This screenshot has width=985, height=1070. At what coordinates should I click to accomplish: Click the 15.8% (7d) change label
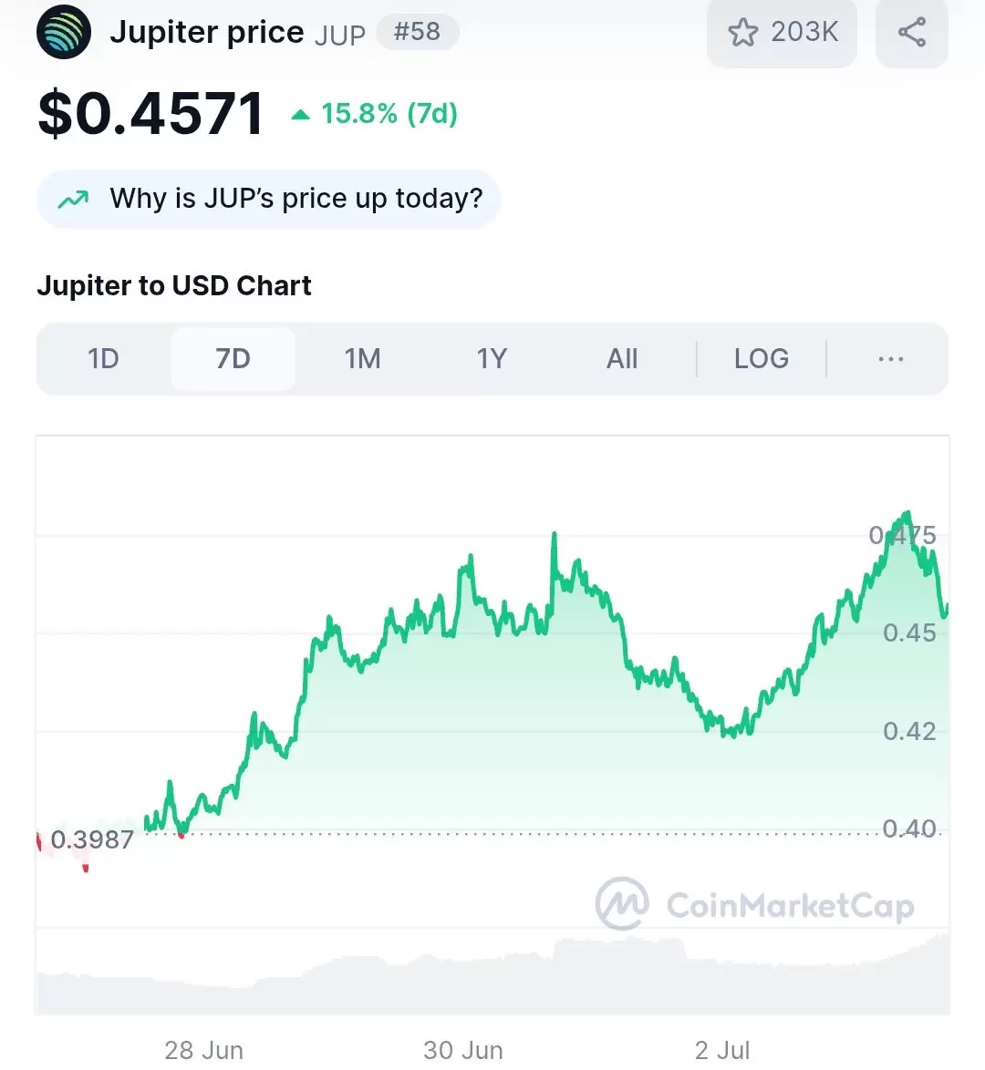389,114
